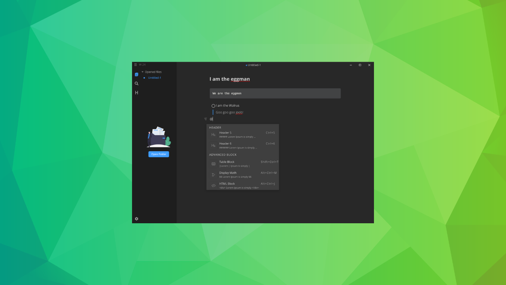Click inside the 'We are the eggmen' code block
The height and width of the screenshot is (285, 506).
pyautogui.click(x=275, y=93)
